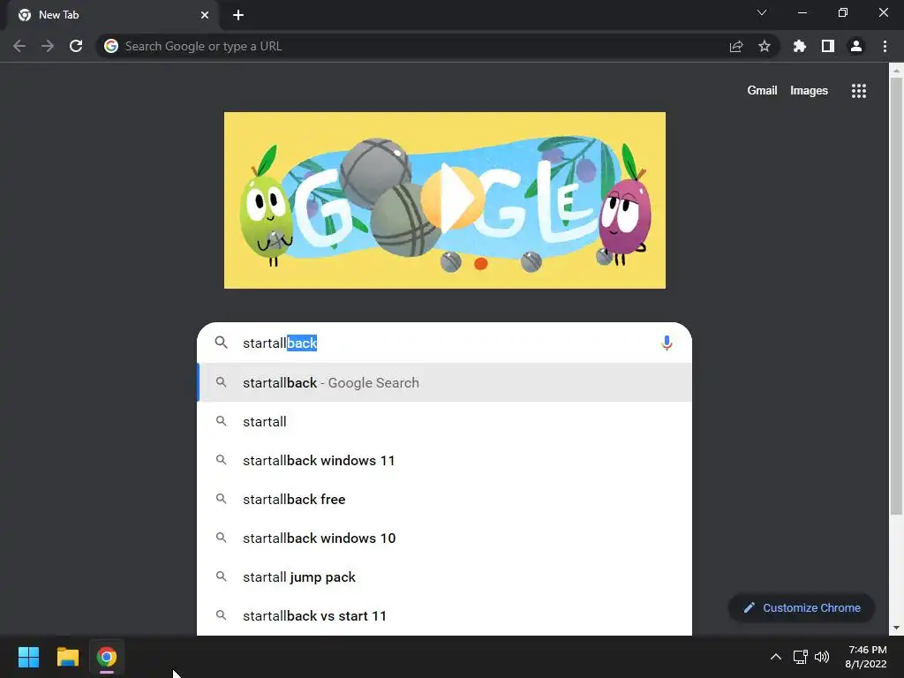Click the Share this page icon
The width and height of the screenshot is (904, 678).
pyautogui.click(x=736, y=46)
